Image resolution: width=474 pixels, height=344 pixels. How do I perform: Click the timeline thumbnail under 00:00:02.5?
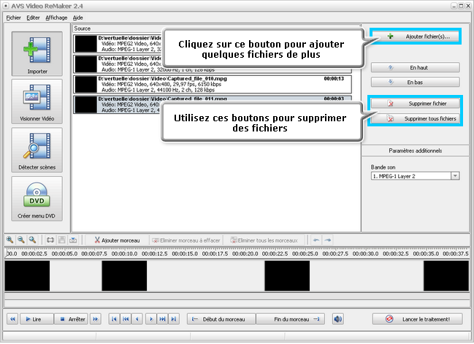(27, 275)
